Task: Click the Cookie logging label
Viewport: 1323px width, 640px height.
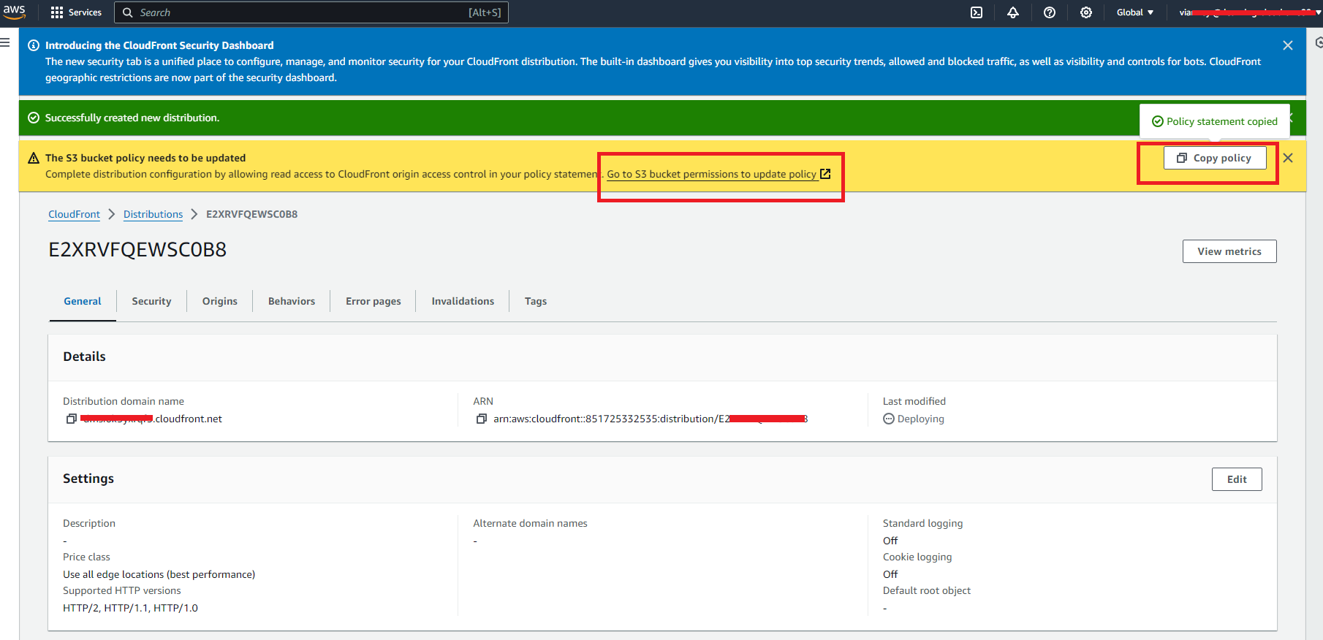Action: 917,557
